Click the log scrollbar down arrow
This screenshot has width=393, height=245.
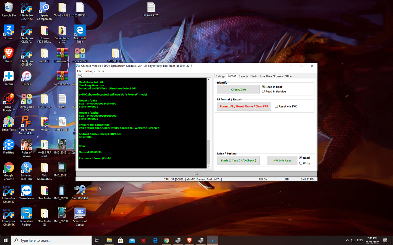[x=209, y=167]
